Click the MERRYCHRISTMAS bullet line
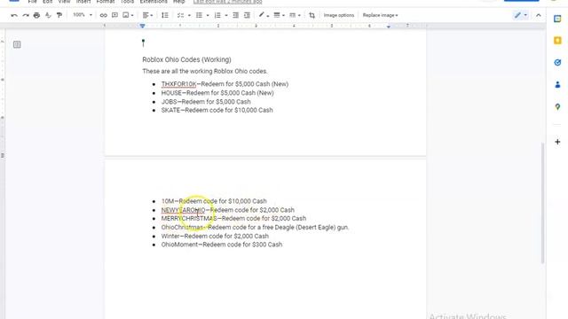568x319 pixels. [233, 219]
